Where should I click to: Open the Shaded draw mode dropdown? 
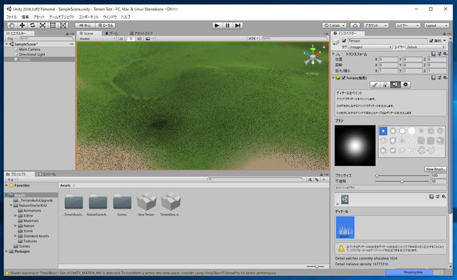97,38
